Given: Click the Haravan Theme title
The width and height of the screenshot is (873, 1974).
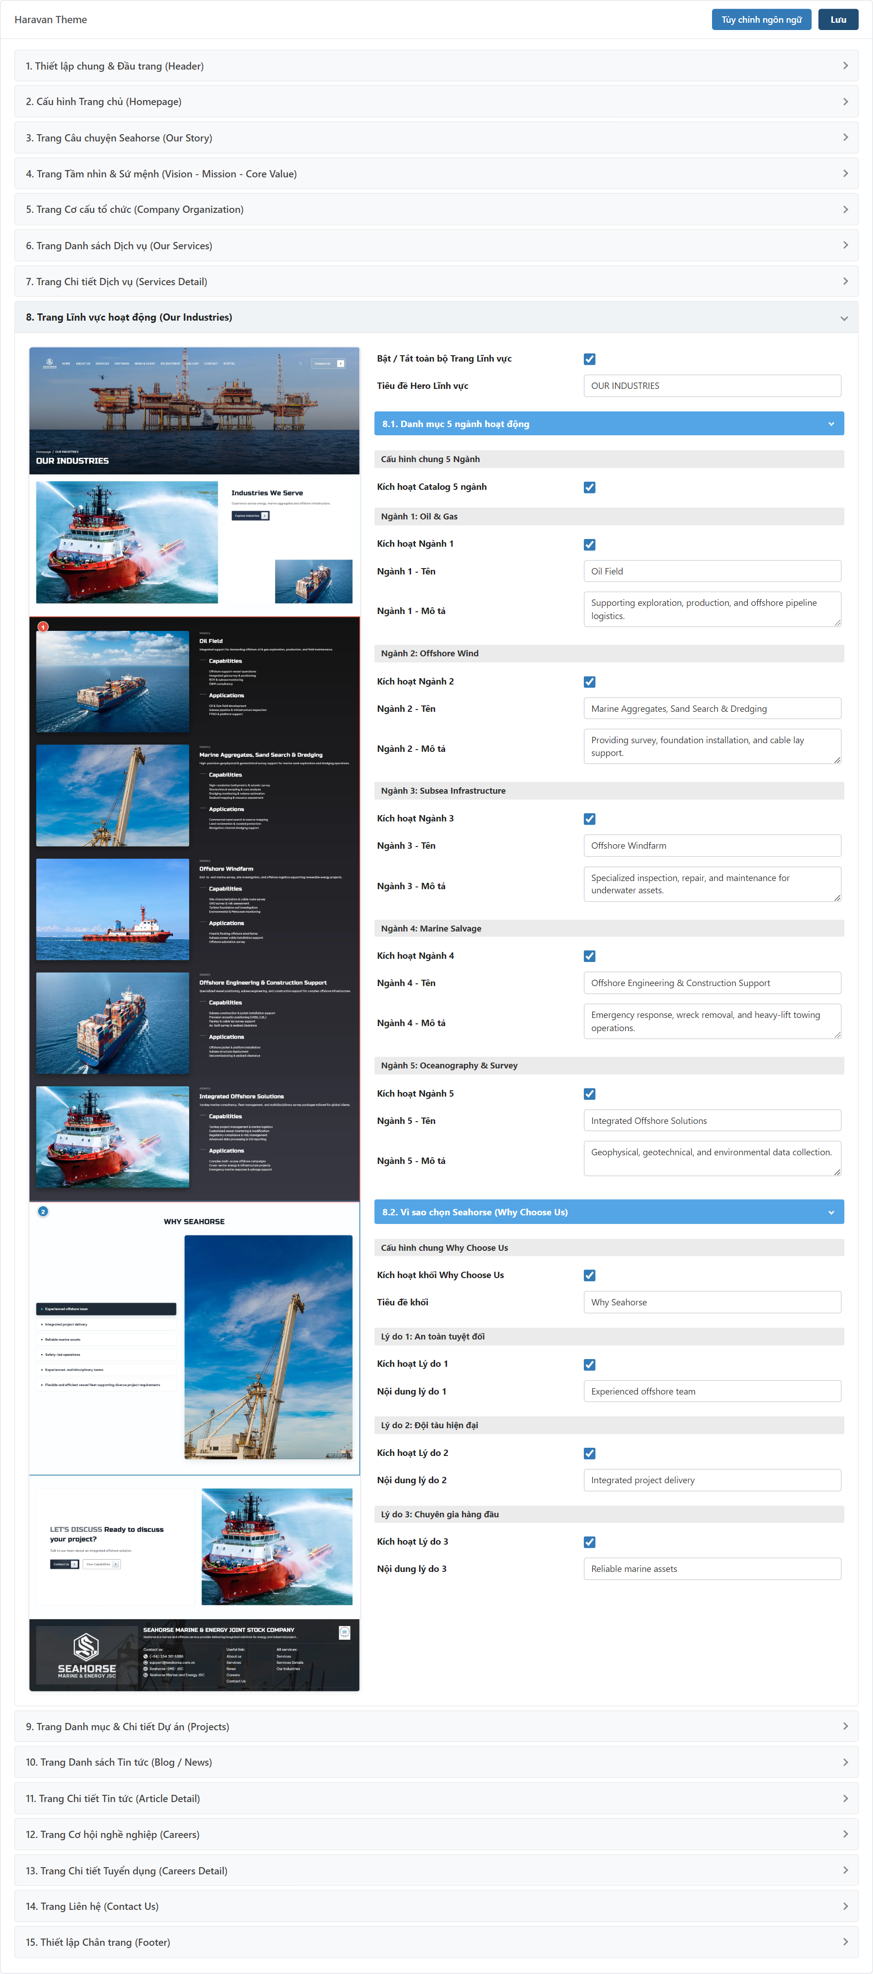Looking at the screenshot, I should click(50, 19).
